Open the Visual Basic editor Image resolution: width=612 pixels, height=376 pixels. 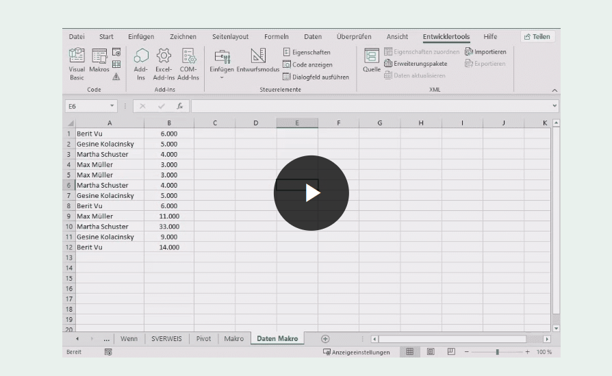tap(77, 64)
